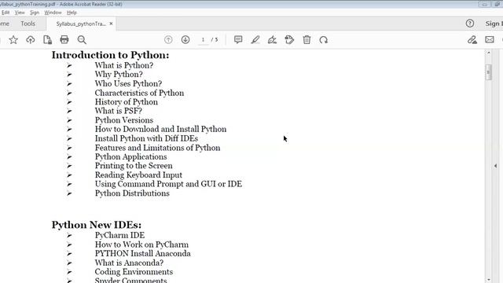503x283 pixels.
Task: Click 'Printing to the Screen' text
Action: (134, 166)
